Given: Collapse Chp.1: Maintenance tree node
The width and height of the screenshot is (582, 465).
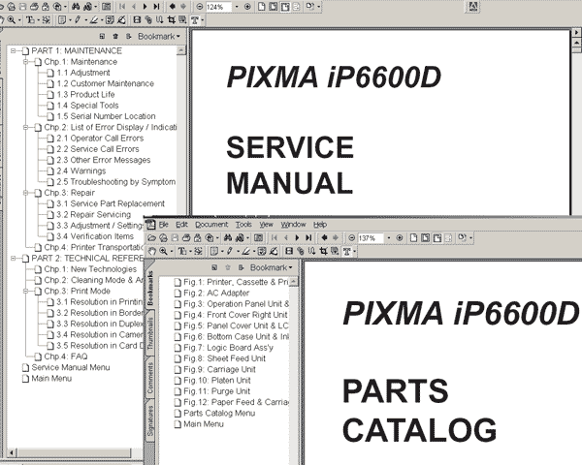Looking at the screenshot, I should [x=25, y=62].
